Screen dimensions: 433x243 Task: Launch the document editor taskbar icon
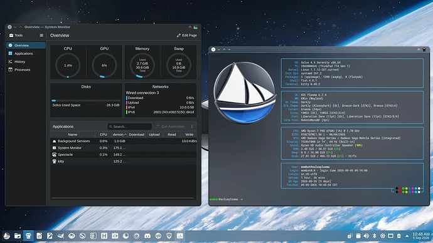tap(39, 236)
